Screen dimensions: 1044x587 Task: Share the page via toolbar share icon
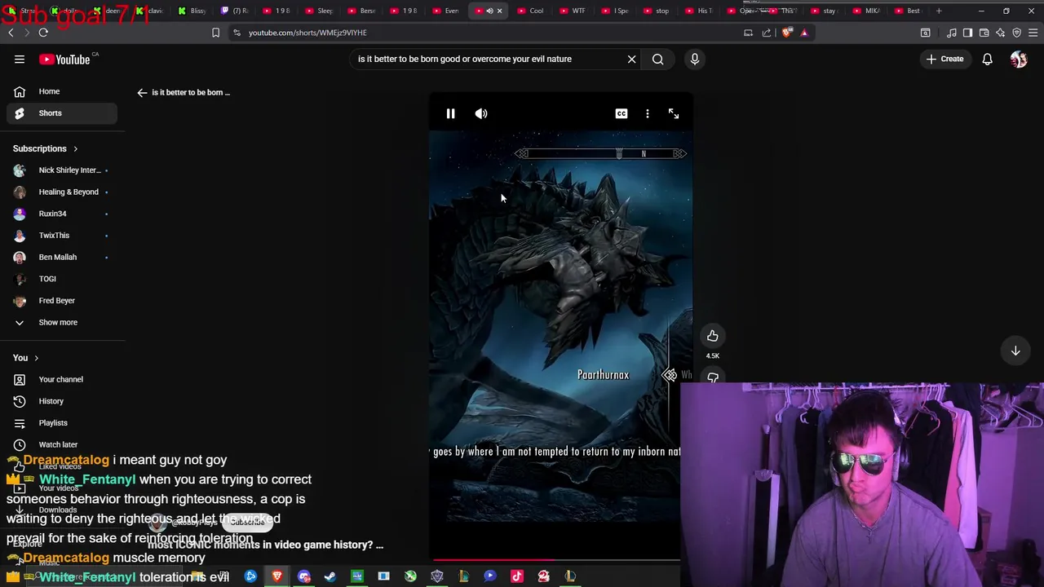coord(767,33)
